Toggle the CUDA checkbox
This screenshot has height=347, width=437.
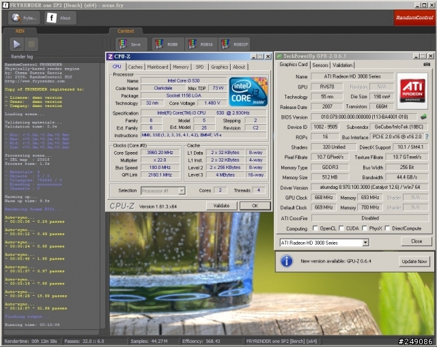[x=341, y=228]
